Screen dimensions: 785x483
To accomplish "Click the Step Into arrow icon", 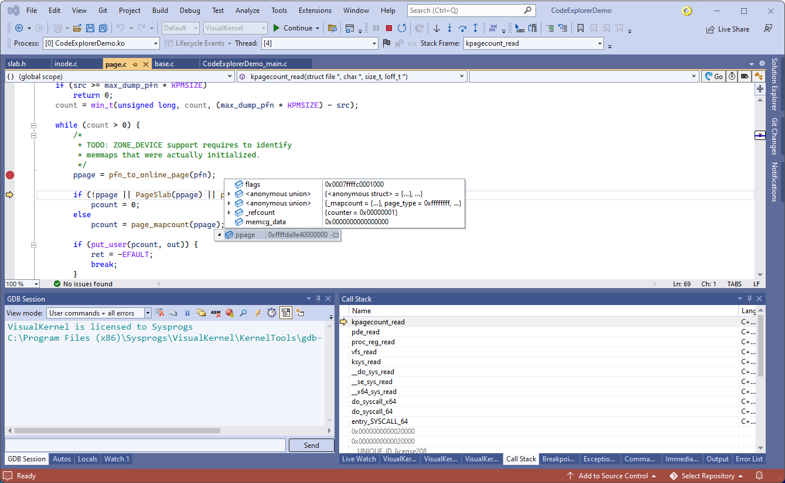I will (449, 28).
